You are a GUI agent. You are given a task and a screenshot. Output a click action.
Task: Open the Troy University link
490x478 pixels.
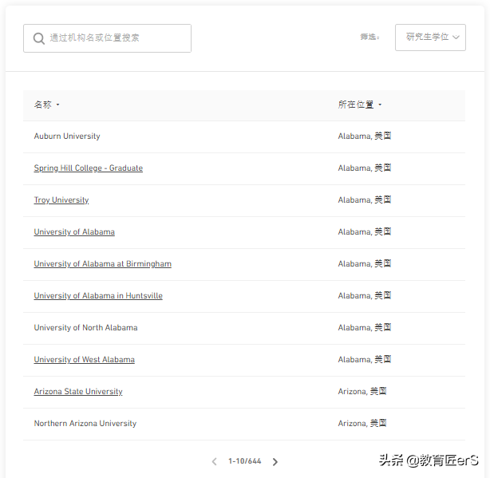pos(61,200)
